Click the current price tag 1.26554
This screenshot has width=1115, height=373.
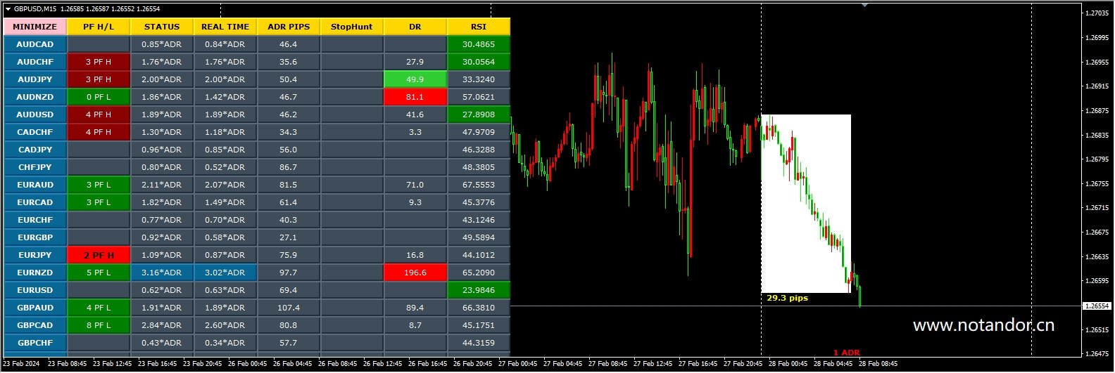(1097, 306)
